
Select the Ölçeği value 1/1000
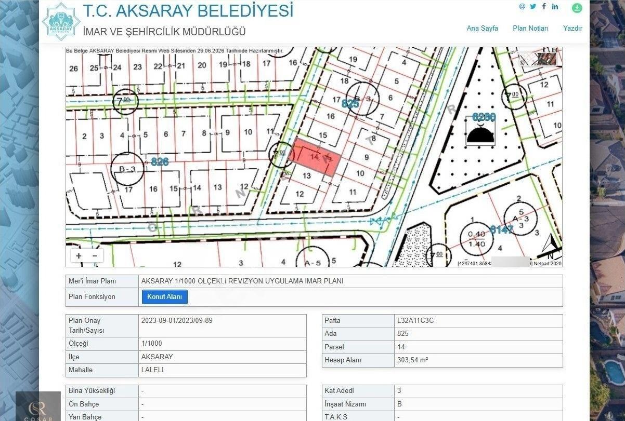click(152, 343)
